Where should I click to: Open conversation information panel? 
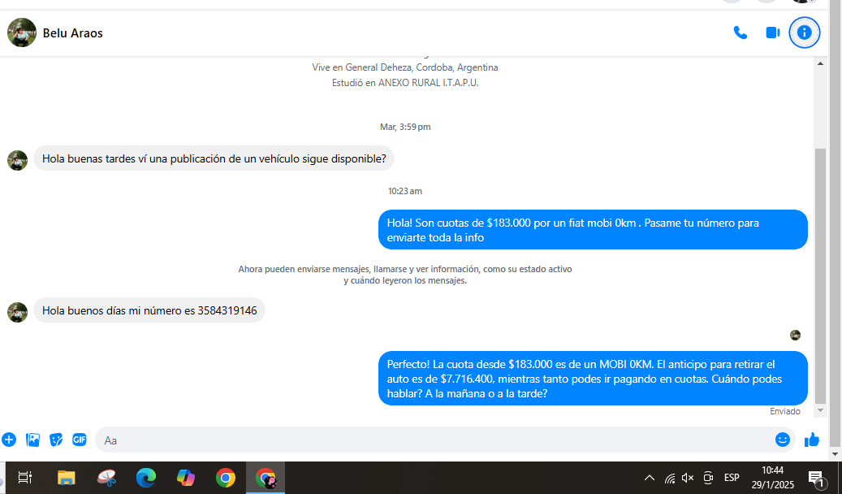tap(804, 32)
